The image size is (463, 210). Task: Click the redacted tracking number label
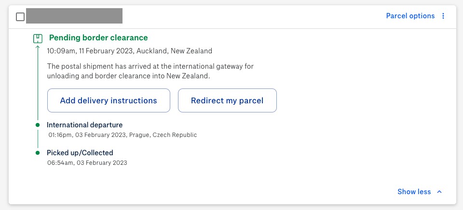point(74,16)
